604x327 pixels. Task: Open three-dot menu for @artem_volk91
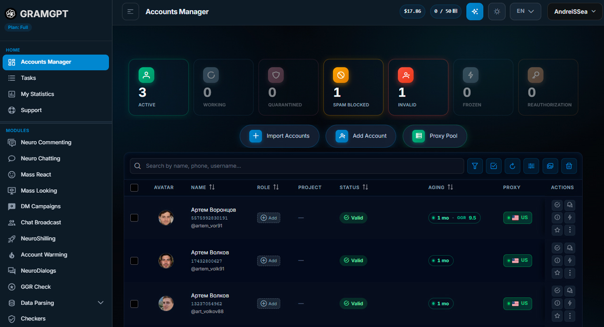point(570,273)
